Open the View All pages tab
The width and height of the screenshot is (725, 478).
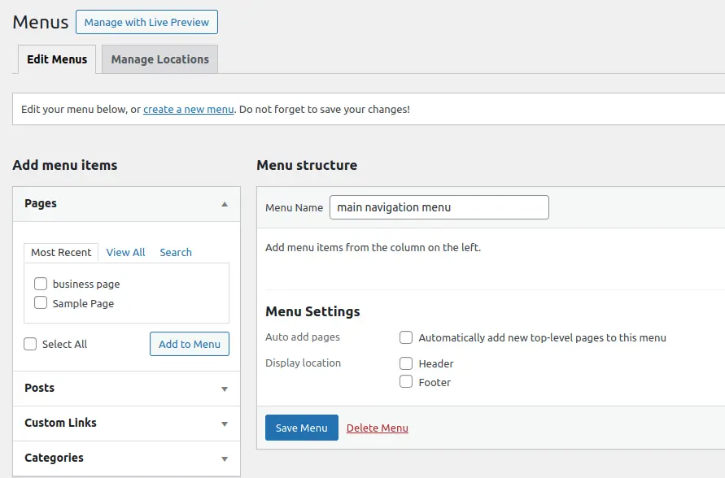[x=124, y=252]
